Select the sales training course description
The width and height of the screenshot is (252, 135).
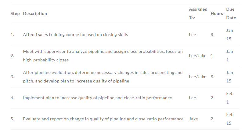click(75, 35)
